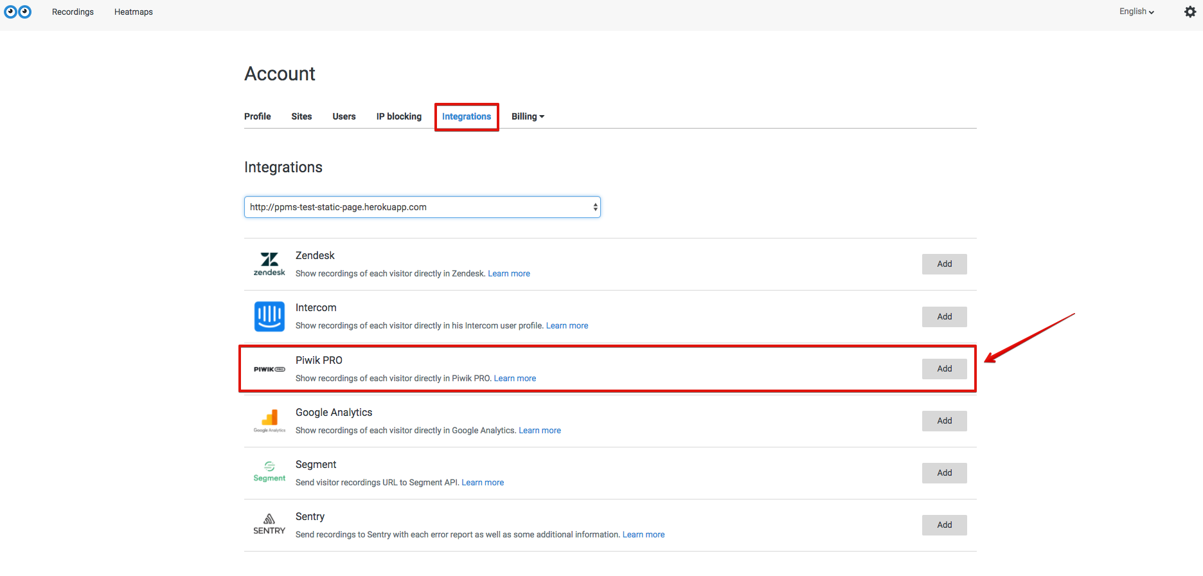This screenshot has width=1203, height=576.
Task: Add the Intercom integration
Action: point(945,317)
